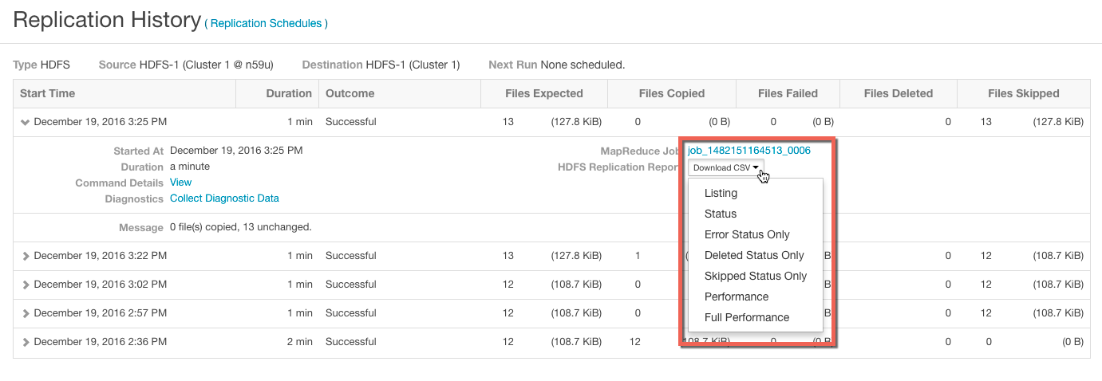Click Collect Diagnostic Data link
The width and height of the screenshot is (1102, 381).
click(x=224, y=198)
